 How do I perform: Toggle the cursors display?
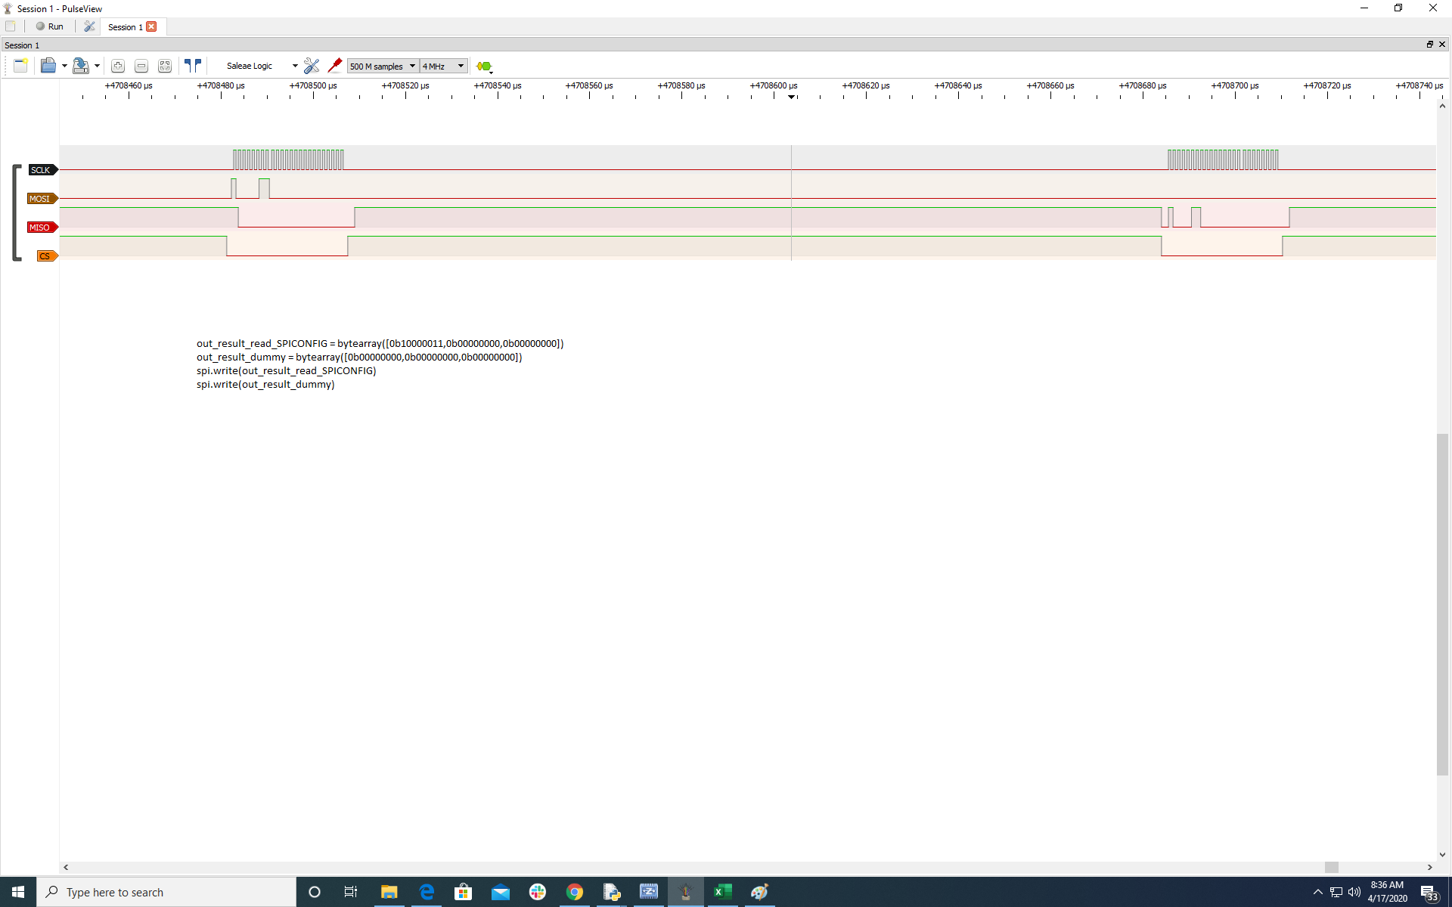click(x=193, y=66)
